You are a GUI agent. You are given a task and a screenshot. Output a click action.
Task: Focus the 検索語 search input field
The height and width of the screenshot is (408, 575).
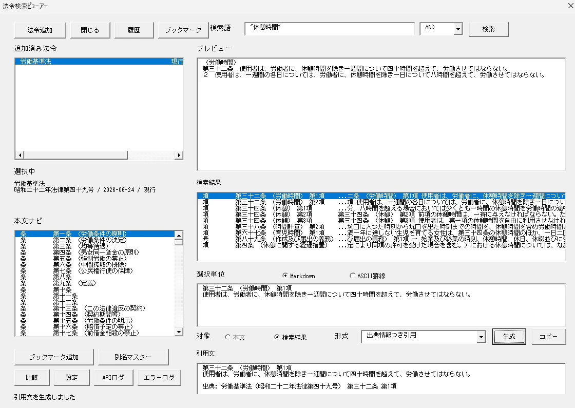[x=329, y=29]
